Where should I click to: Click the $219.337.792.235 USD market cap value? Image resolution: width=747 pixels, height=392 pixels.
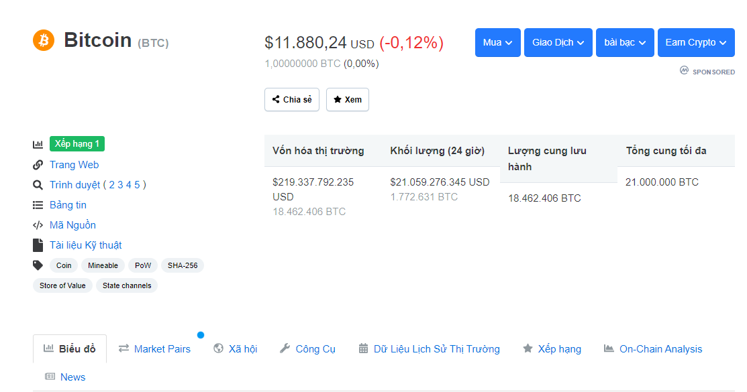pos(313,190)
